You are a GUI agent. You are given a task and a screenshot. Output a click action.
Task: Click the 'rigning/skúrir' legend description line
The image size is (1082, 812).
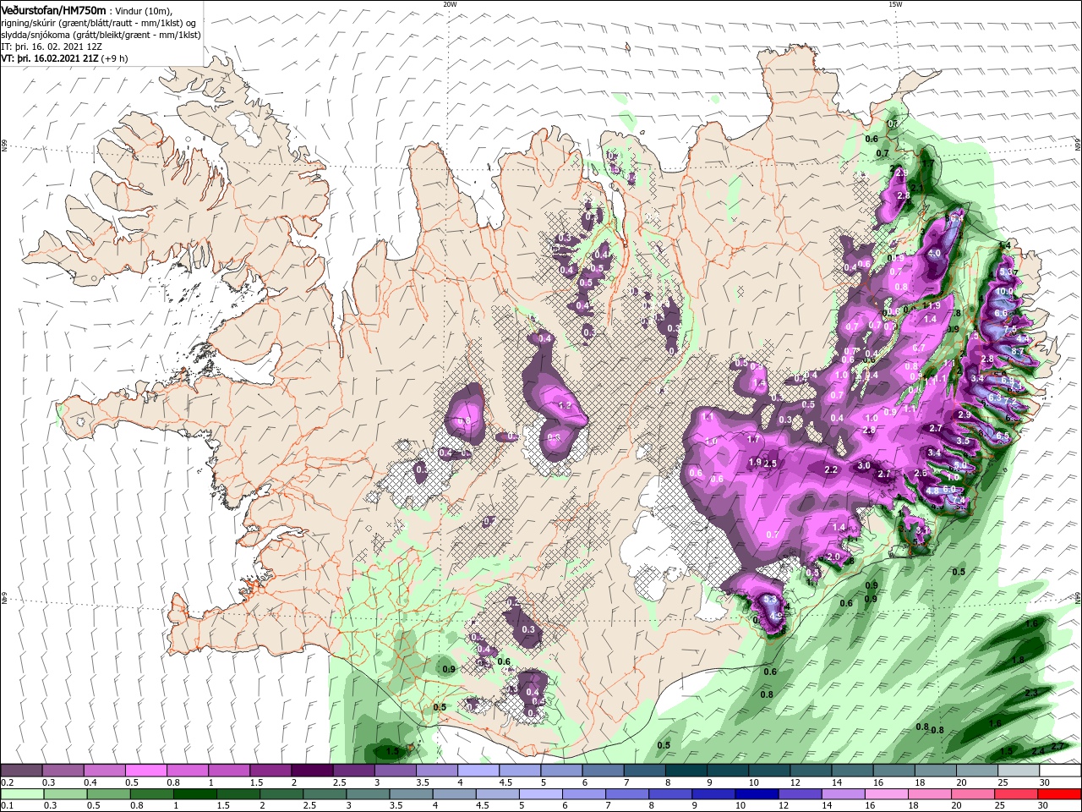point(100,22)
